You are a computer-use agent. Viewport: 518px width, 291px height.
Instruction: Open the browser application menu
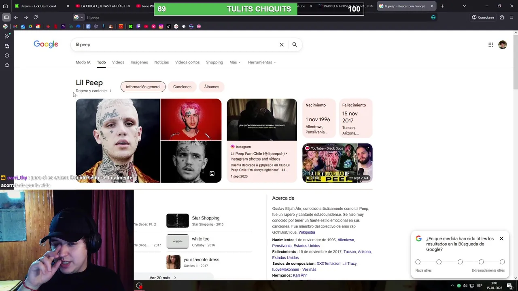point(512,17)
